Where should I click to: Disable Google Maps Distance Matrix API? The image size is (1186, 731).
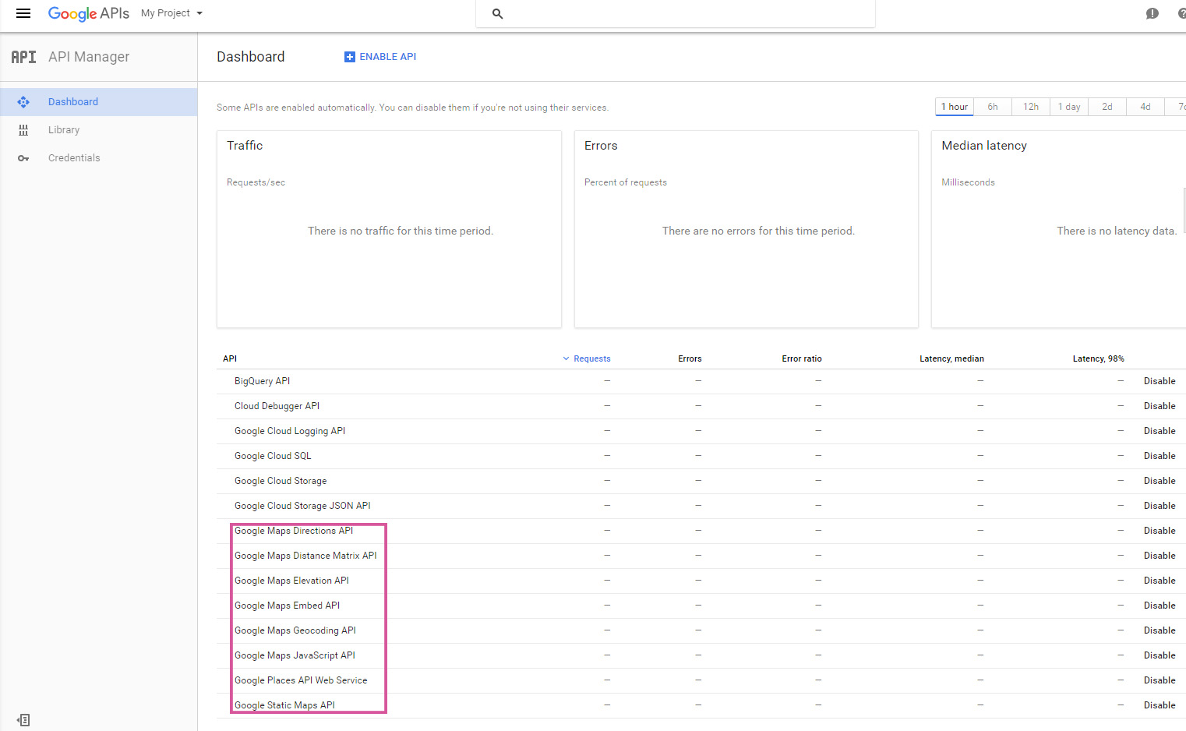pos(1160,556)
